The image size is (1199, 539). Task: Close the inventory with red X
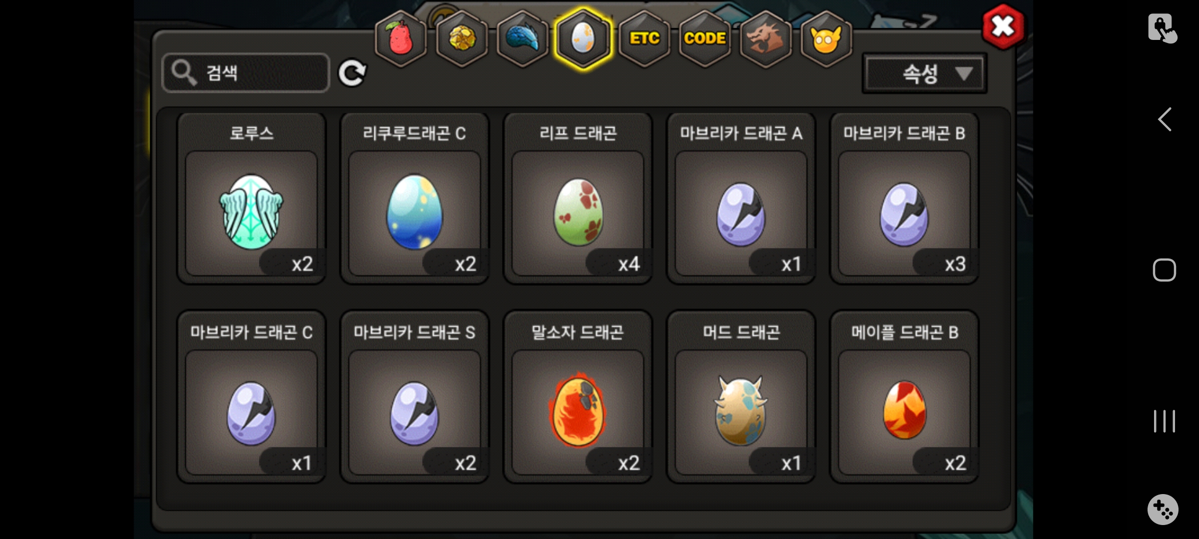(1003, 27)
